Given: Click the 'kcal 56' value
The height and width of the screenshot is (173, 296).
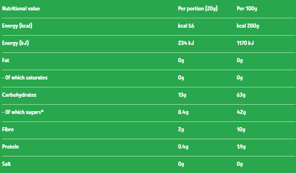Looking at the screenshot, I should click(x=186, y=26).
